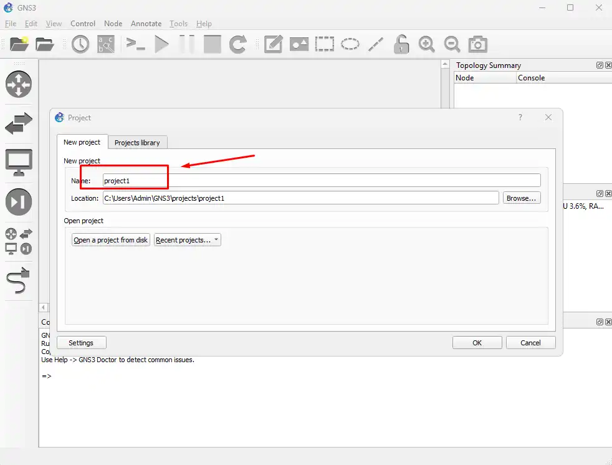Float the Console panel

[x=600, y=322]
